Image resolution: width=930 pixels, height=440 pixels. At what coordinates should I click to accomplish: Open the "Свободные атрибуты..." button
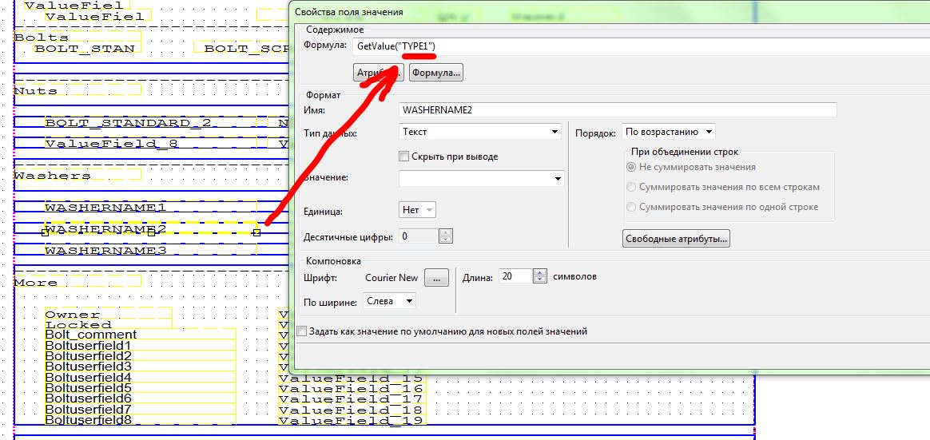point(676,239)
